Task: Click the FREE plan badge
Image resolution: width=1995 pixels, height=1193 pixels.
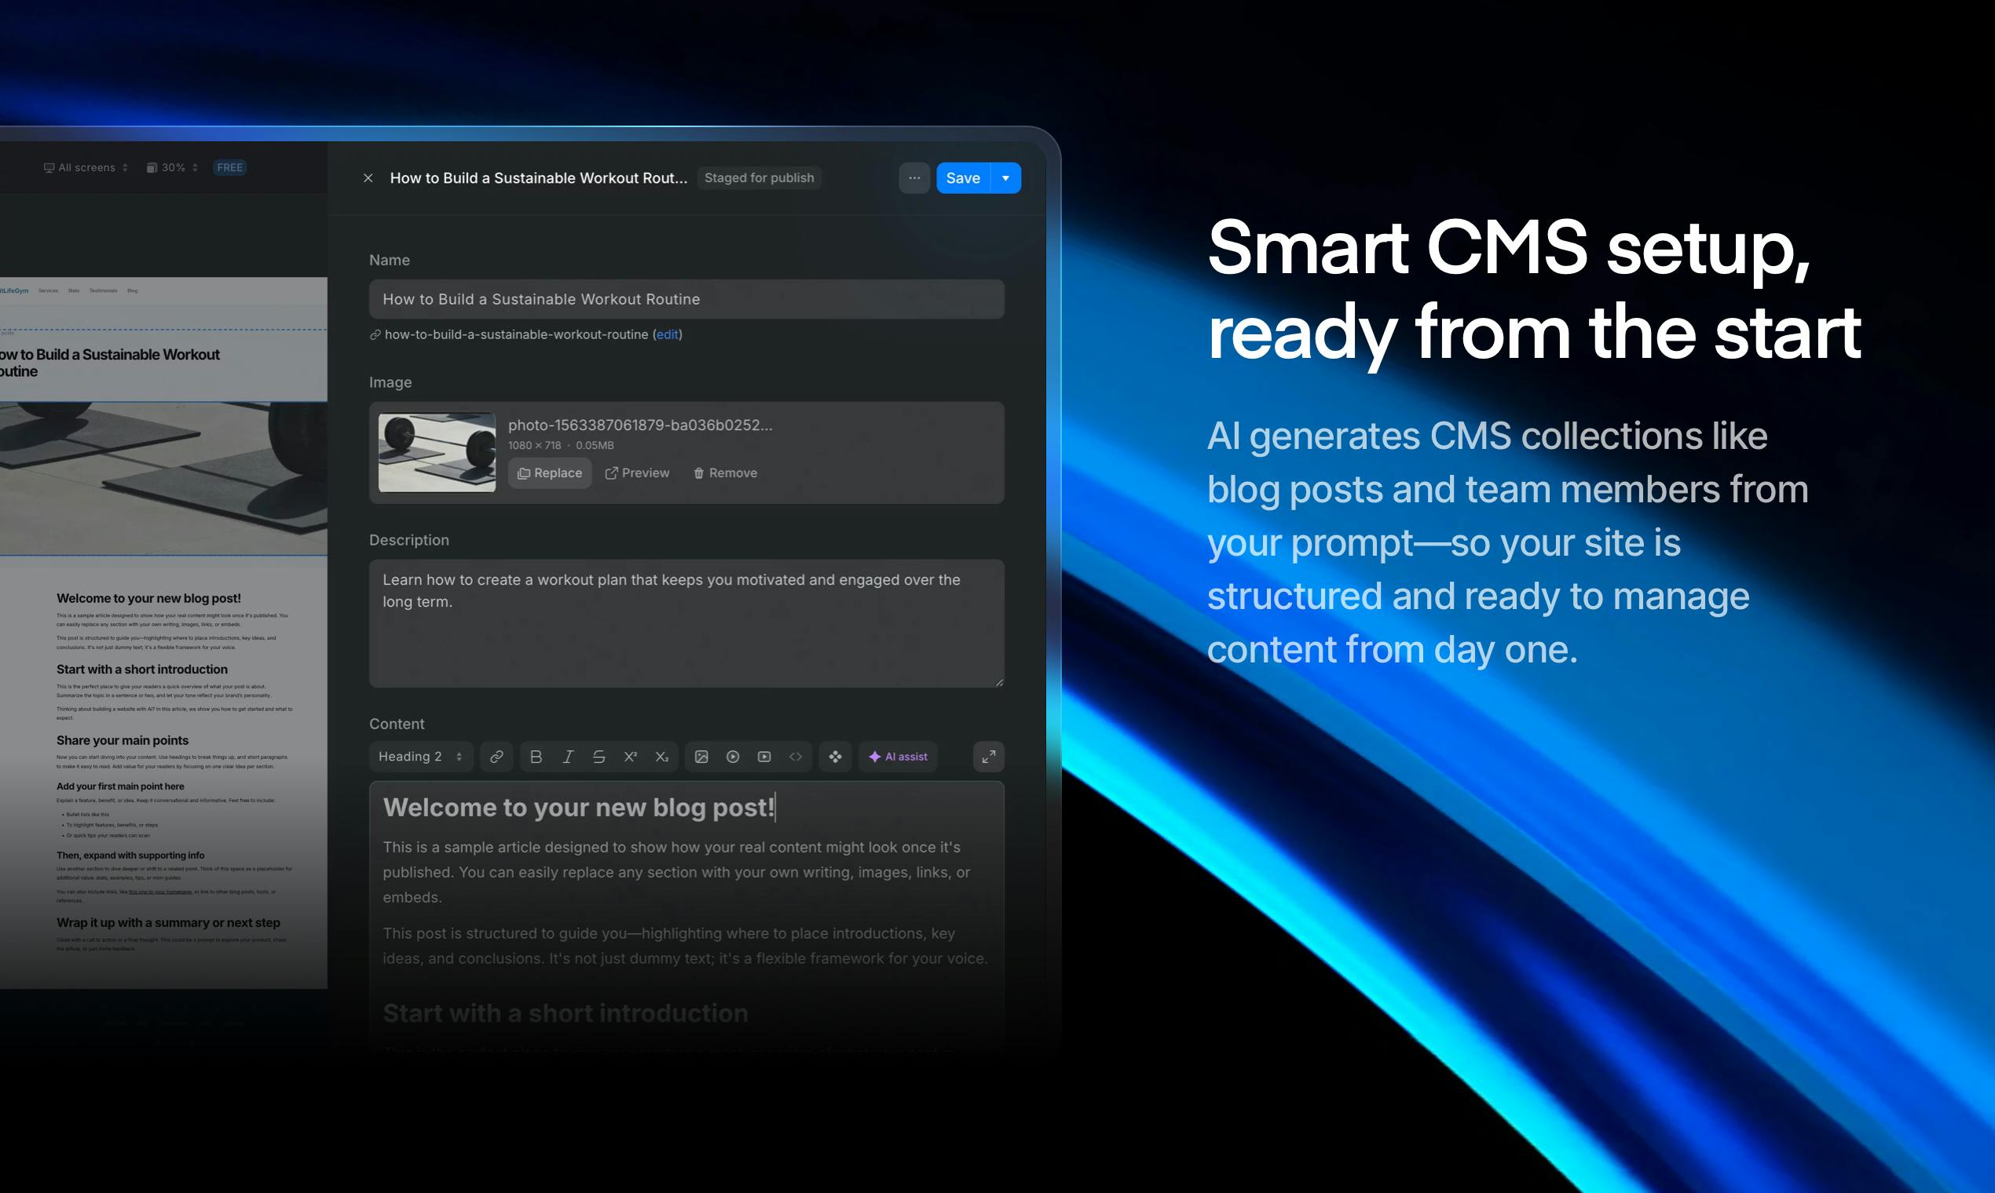Action: (x=230, y=168)
